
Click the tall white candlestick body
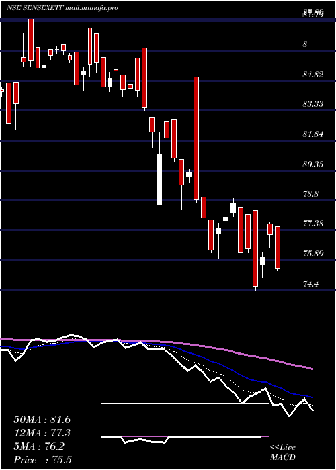pos(159,179)
